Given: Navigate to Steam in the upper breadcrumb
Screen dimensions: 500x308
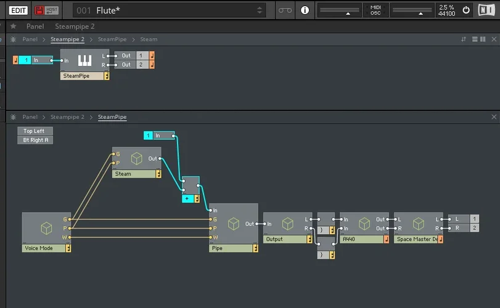Looking at the screenshot, I should click(x=149, y=39).
